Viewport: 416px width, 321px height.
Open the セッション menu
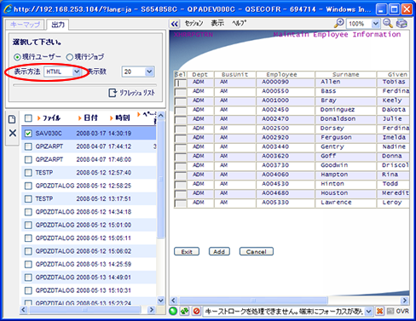194,23
